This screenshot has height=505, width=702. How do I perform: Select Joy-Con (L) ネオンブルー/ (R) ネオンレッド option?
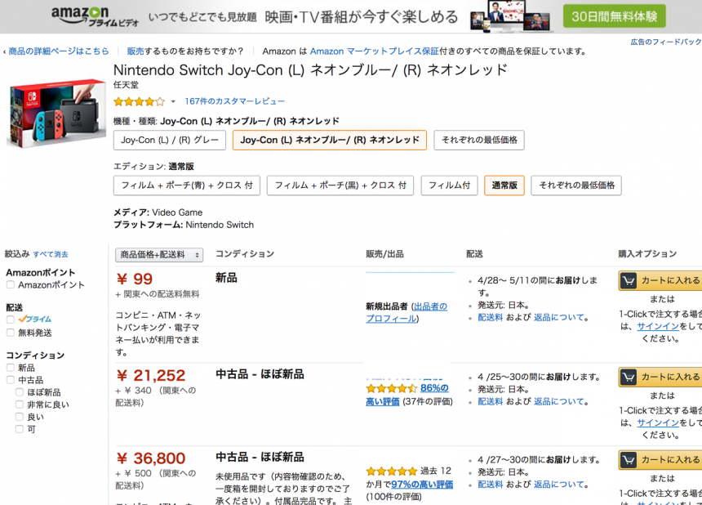330,141
